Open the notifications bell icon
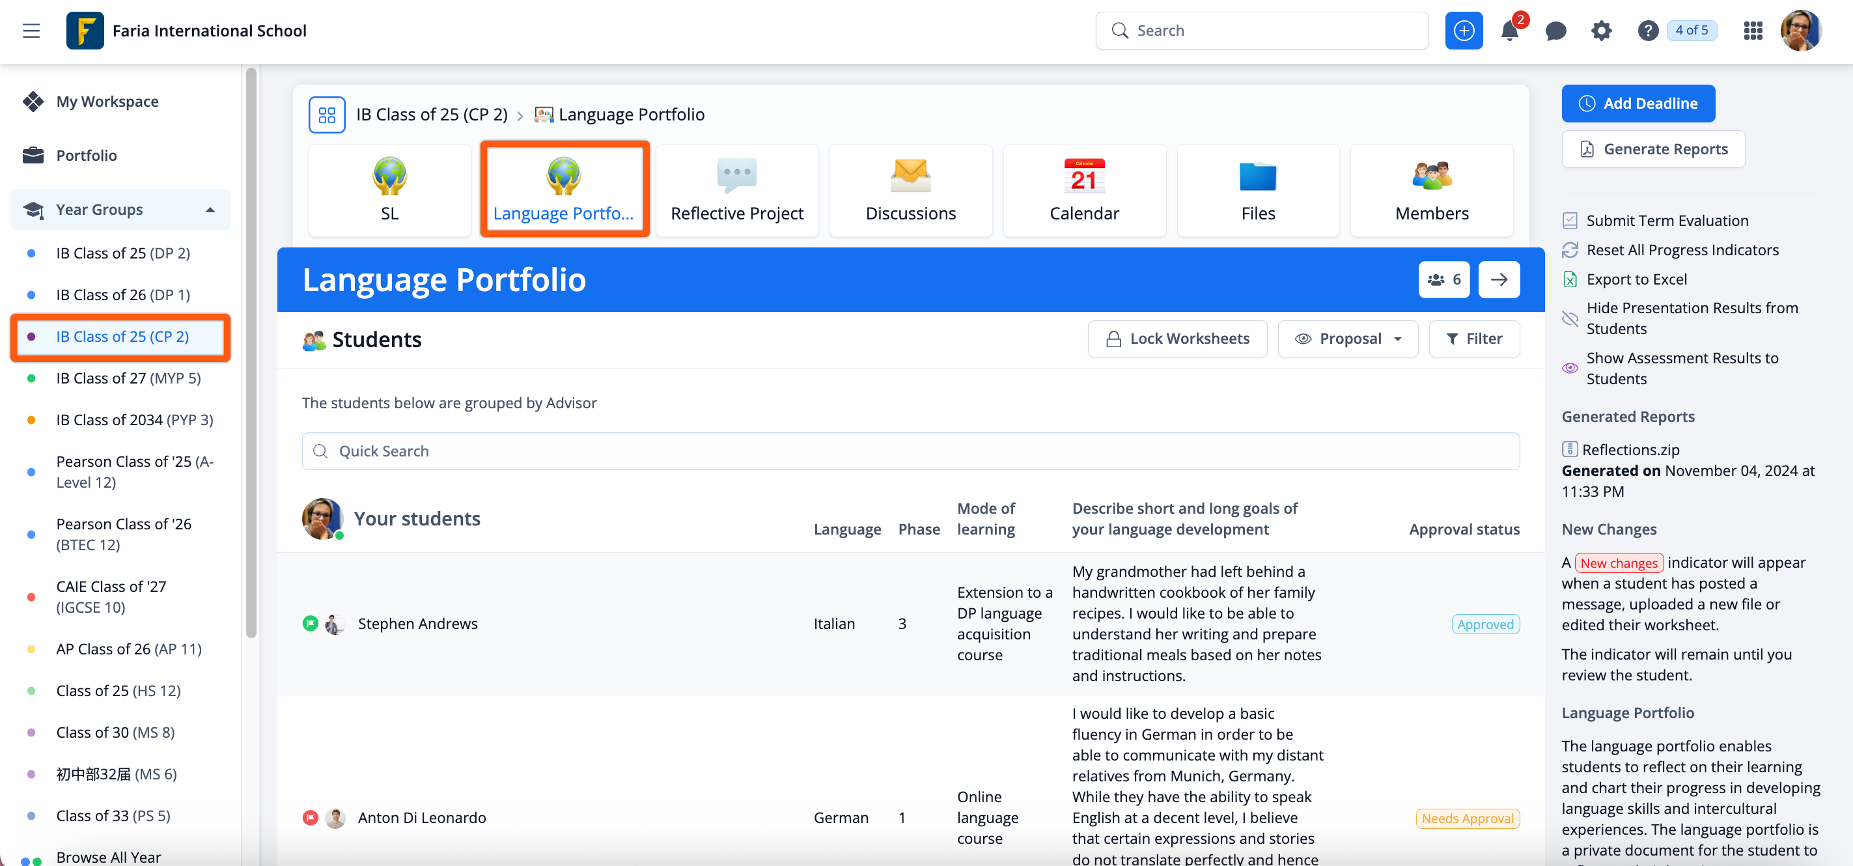This screenshot has height=866, width=1853. (x=1509, y=31)
